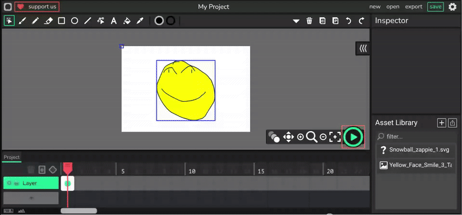Add a new layer with plus row
The width and height of the screenshot is (462, 215).
[31, 198]
